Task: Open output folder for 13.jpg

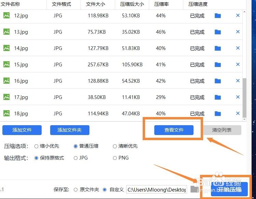Action: click(218, 32)
